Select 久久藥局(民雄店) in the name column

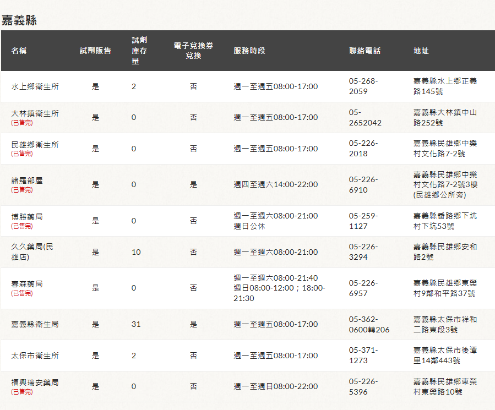coord(32,252)
